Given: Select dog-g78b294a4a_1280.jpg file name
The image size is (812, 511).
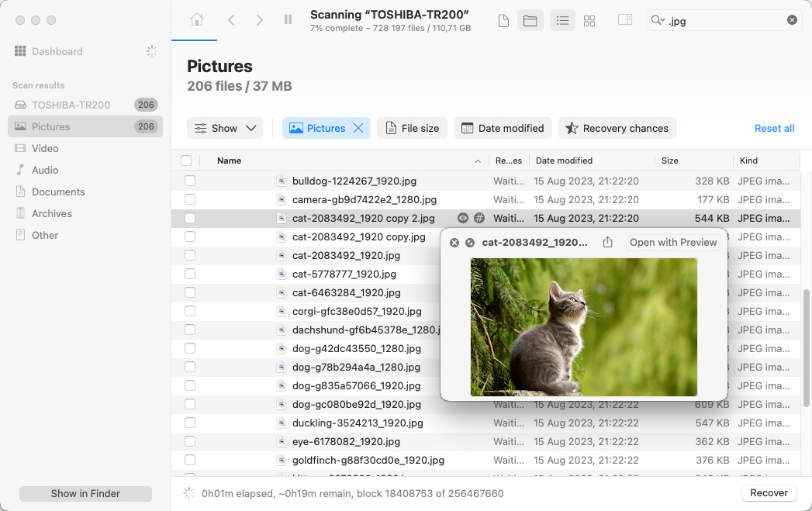Looking at the screenshot, I should (x=356, y=367).
